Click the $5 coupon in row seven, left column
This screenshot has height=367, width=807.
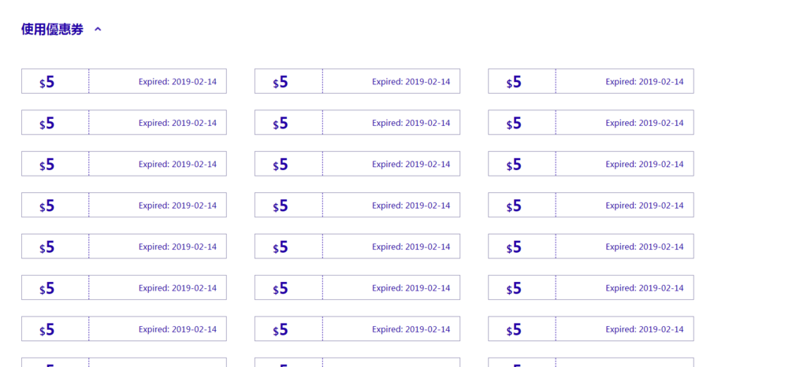(x=124, y=329)
